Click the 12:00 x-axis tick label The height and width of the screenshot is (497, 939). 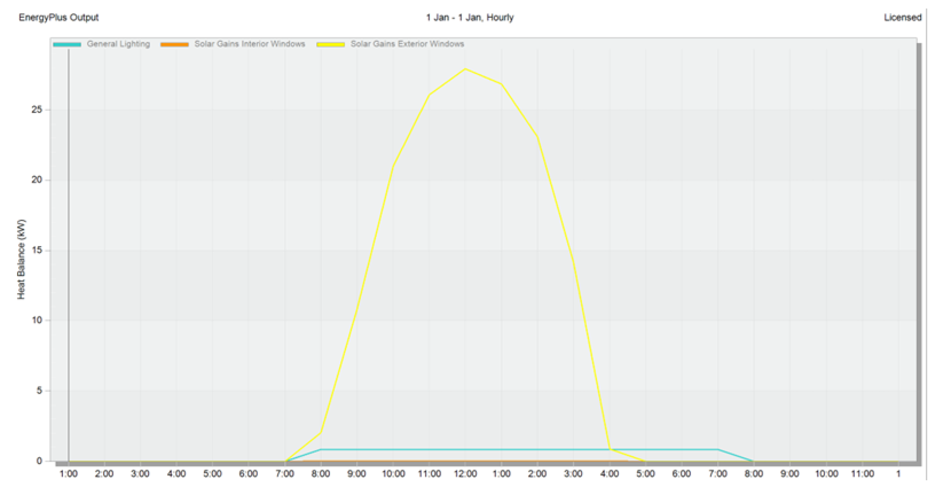[465, 474]
